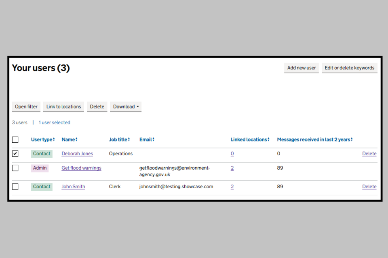Screen dimensions: 388x258
Task: Open filter panel for users
Action: tap(26, 107)
